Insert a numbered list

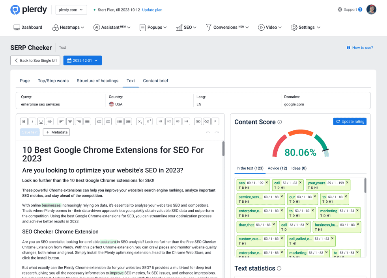point(128,121)
